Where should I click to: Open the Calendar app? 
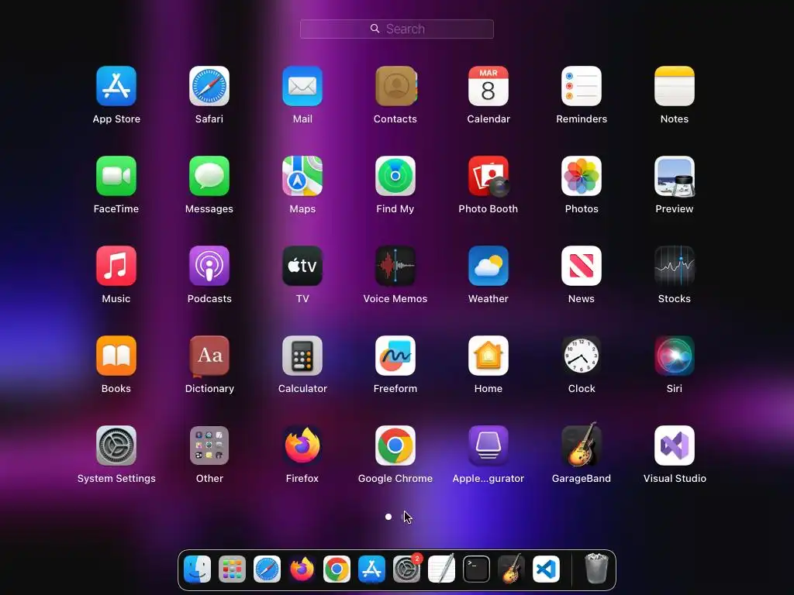[x=488, y=86]
